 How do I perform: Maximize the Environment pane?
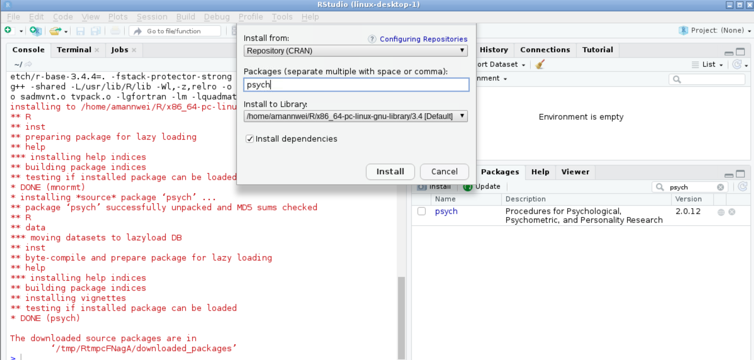click(741, 52)
